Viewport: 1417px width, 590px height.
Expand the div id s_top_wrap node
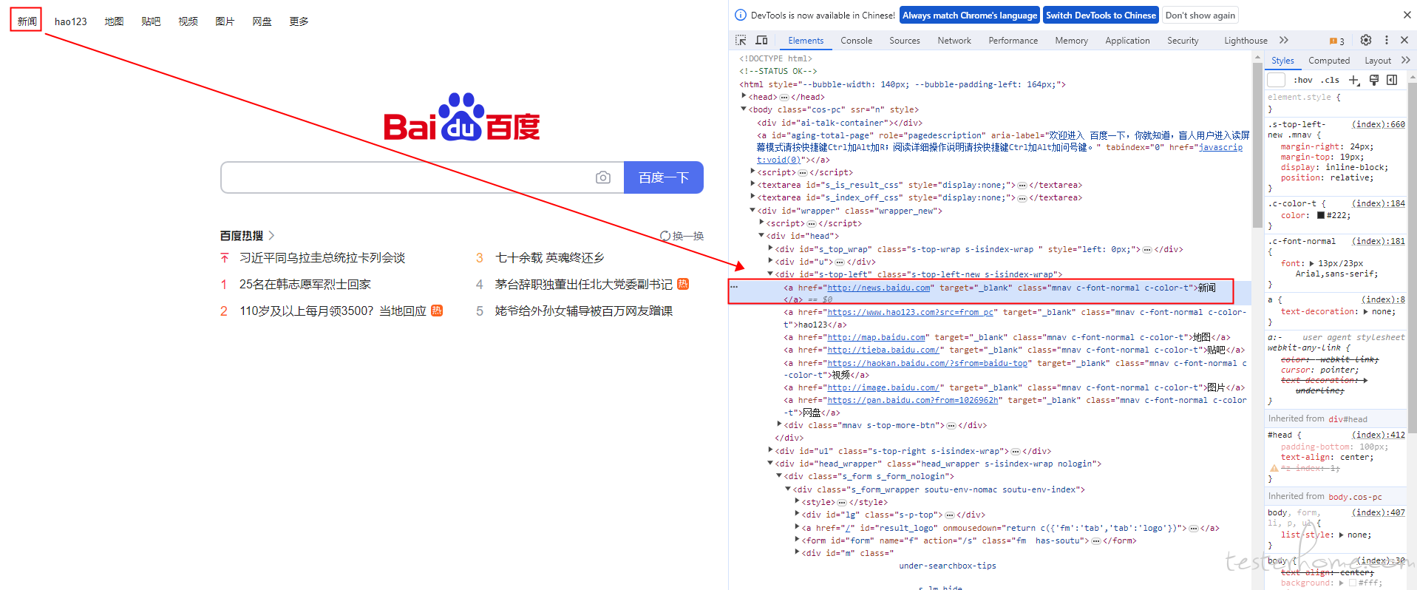click(771, 248)
